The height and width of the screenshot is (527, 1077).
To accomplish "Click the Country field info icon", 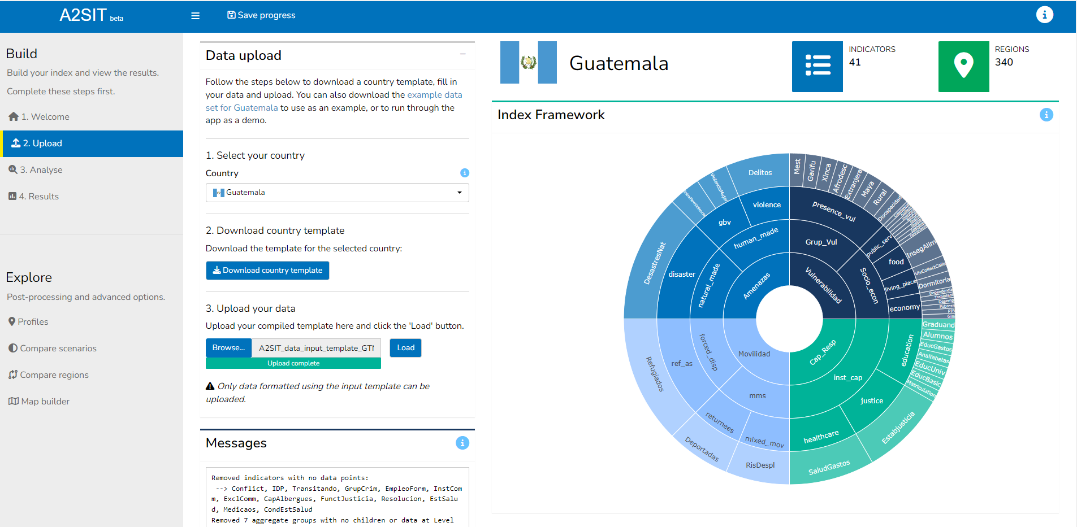I will tap(464, 173).
